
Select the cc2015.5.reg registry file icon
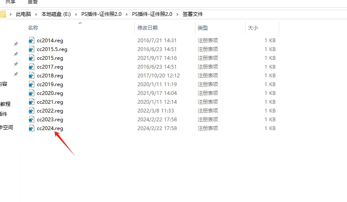click(31, 49)
